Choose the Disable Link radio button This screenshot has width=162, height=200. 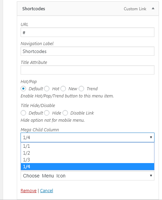(x=65, y=113)
